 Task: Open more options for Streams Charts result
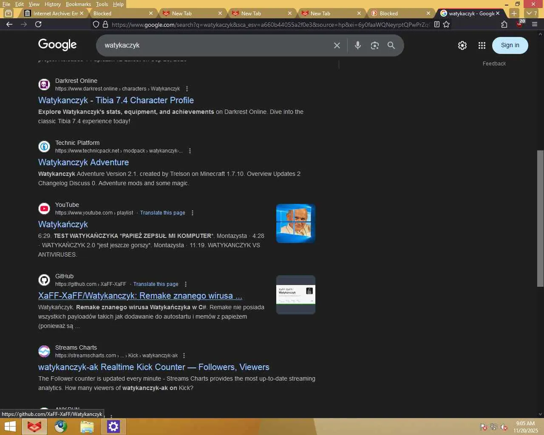point(184,356)
